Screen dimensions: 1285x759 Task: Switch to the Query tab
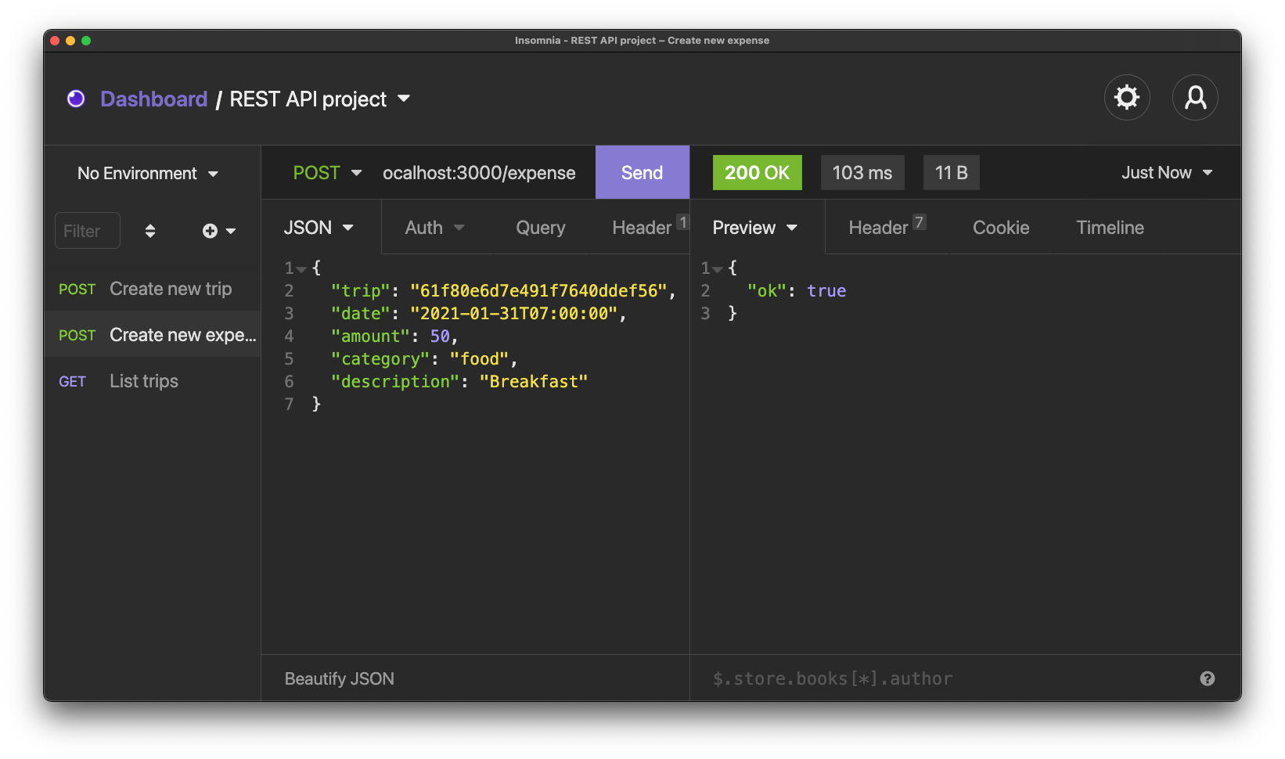pyautogui.click(x=540, y=228)
